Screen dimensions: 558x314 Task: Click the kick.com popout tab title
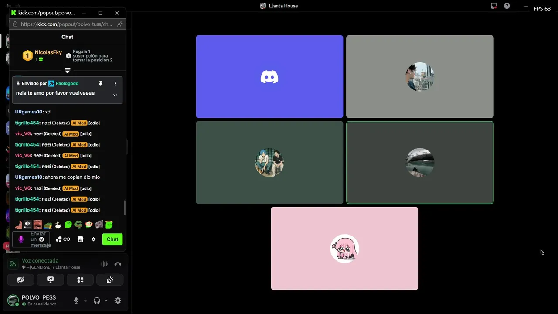[46, 13]
